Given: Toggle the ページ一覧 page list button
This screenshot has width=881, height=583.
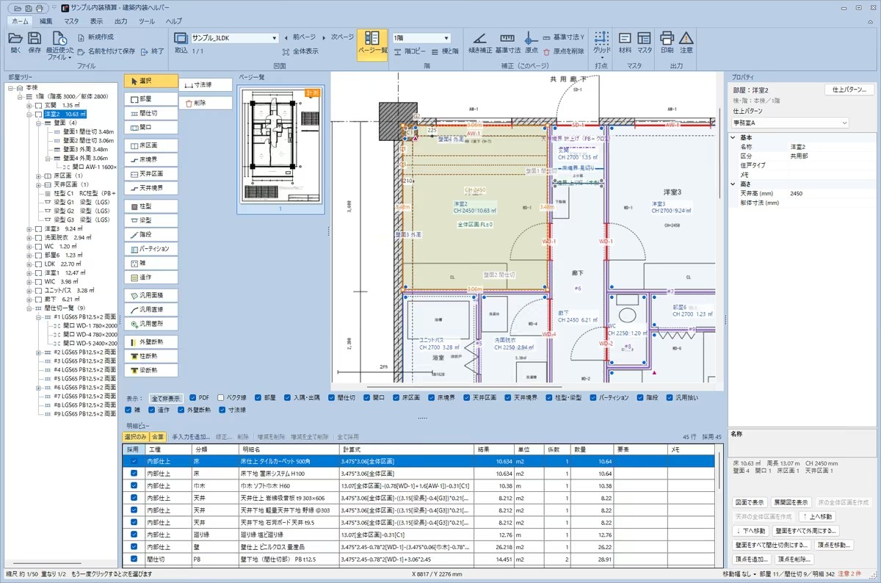Looking at the screenshot, I should point(372,44).
